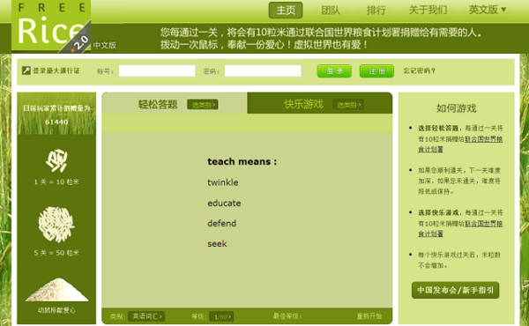The image size is (529, 326).
Task: Open the first 联合国世界粮食计划署 link under 轻松答题
Action: click(x=460, y=144)
